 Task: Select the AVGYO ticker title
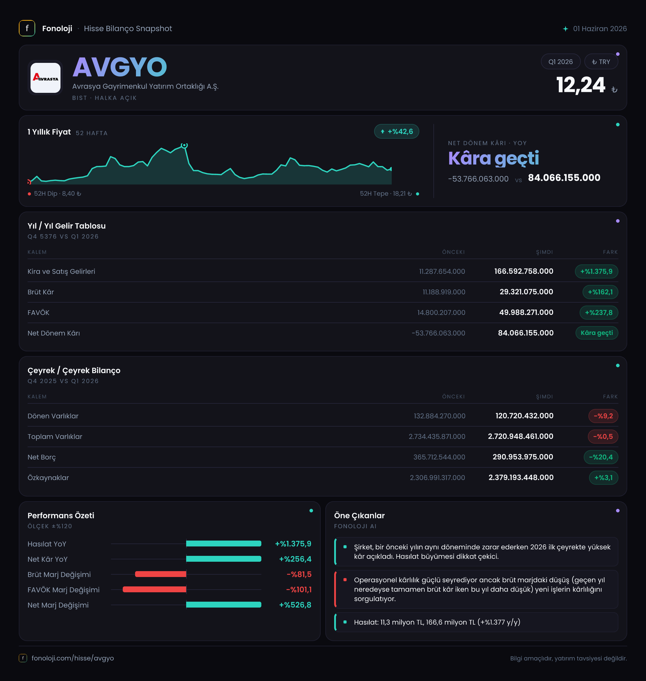point(120,67)
